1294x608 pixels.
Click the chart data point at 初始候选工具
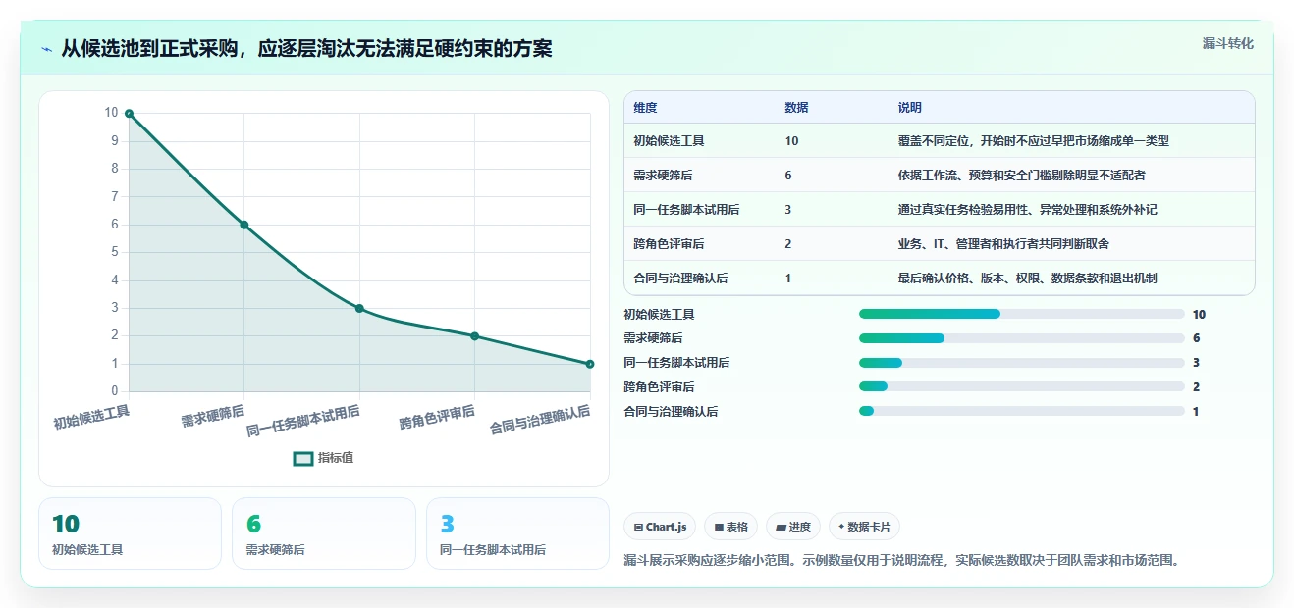pos(129,114)
